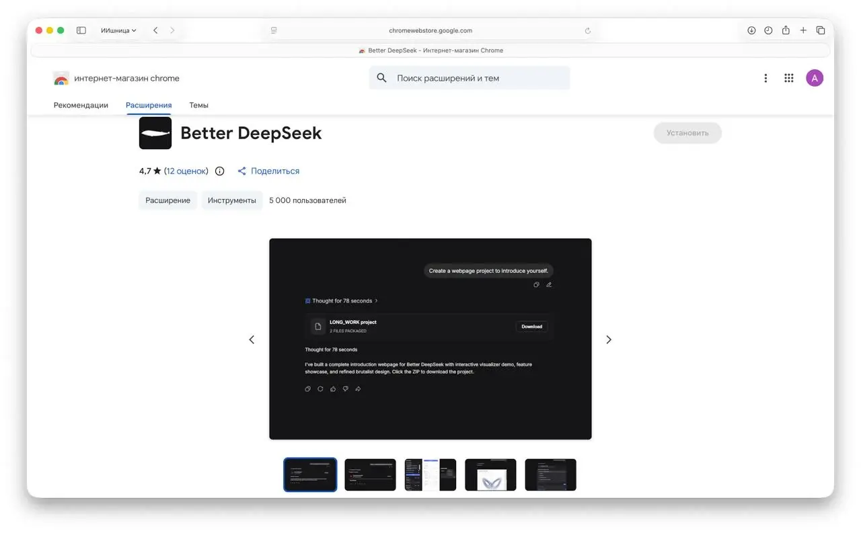
Task: Toggle the Safari sidebar
Action: click(x=81, y=30)
